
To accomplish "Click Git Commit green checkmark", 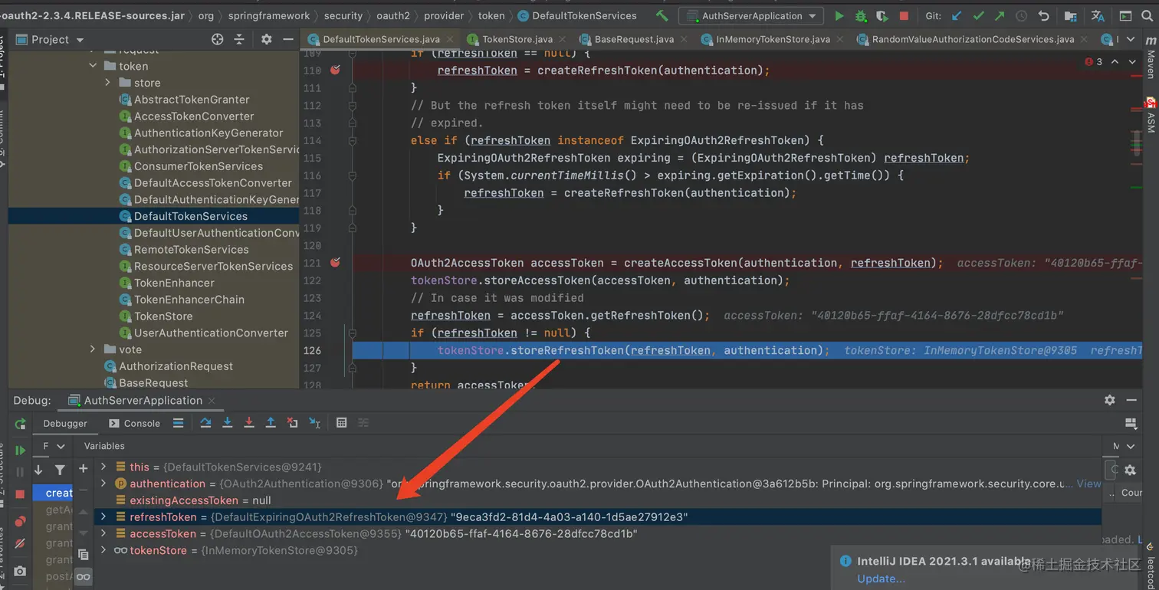I will click(979, 15).
